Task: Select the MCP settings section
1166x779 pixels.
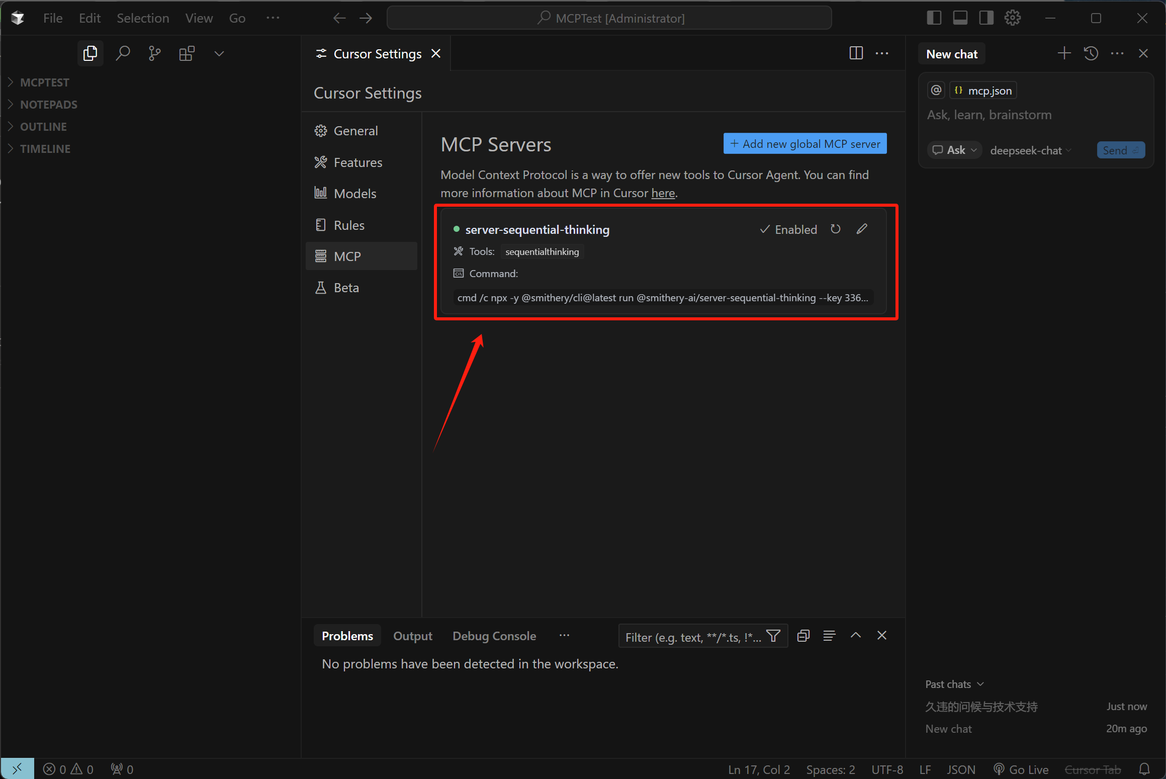Action: (362, 256)
